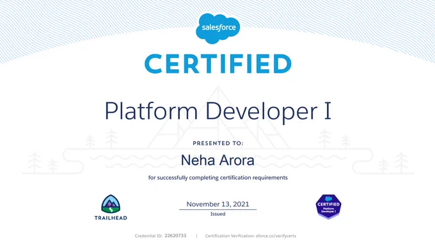The width and height of the screenshot is (435, 240).
Task: Select the credential number 22620733
Action: point(175,236)
